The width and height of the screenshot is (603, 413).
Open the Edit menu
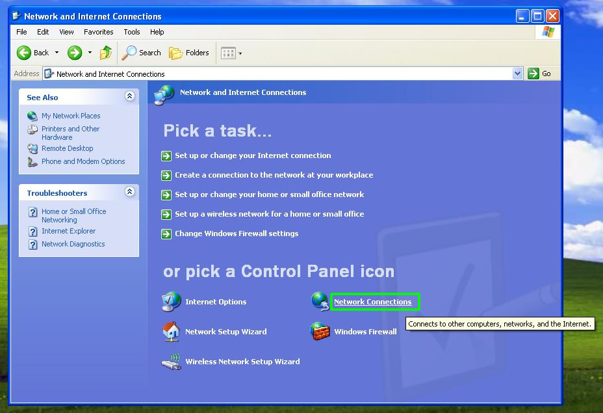pyautogui.click(x=43, y=32)
